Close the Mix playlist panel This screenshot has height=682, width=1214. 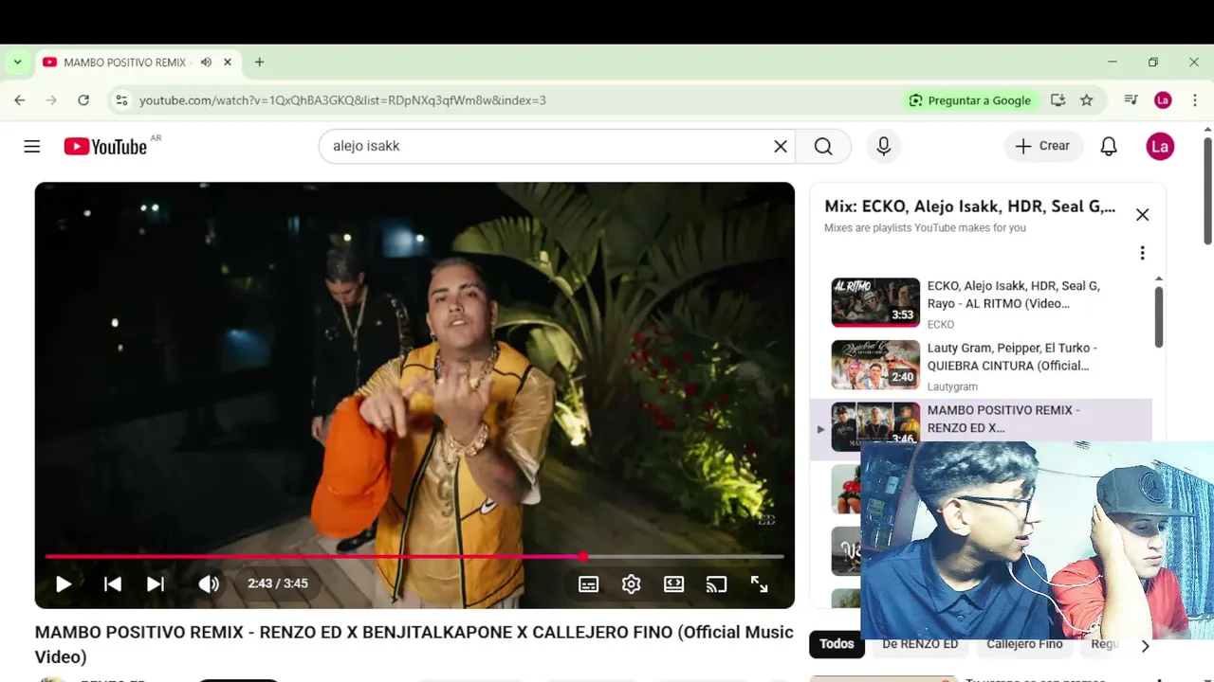[x=1142, y=215]
